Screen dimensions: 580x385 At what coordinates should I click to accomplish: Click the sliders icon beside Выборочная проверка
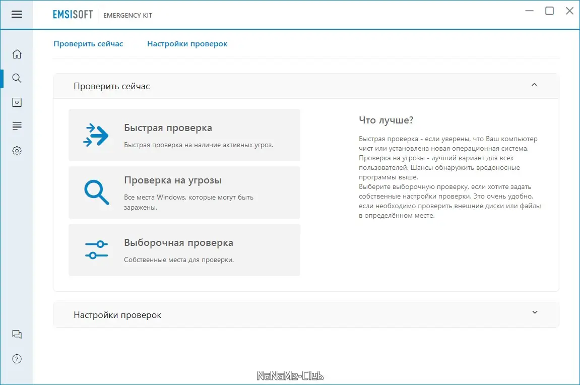pos(96,249)
